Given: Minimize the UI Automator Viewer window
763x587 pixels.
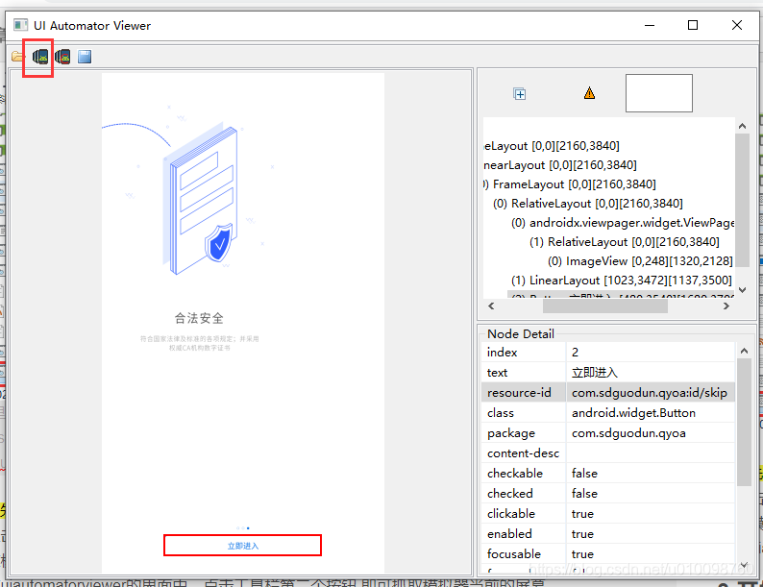Looking at the screenshot, I should click(650, 25).
